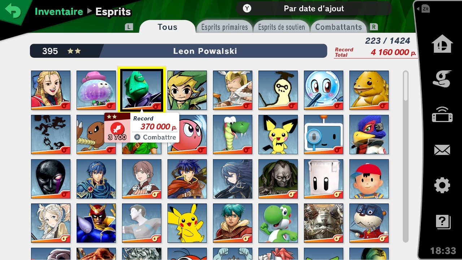The image size is (462, 260).
Task: Switch to the Esprits primaires tab
Action: click(225, 27)
